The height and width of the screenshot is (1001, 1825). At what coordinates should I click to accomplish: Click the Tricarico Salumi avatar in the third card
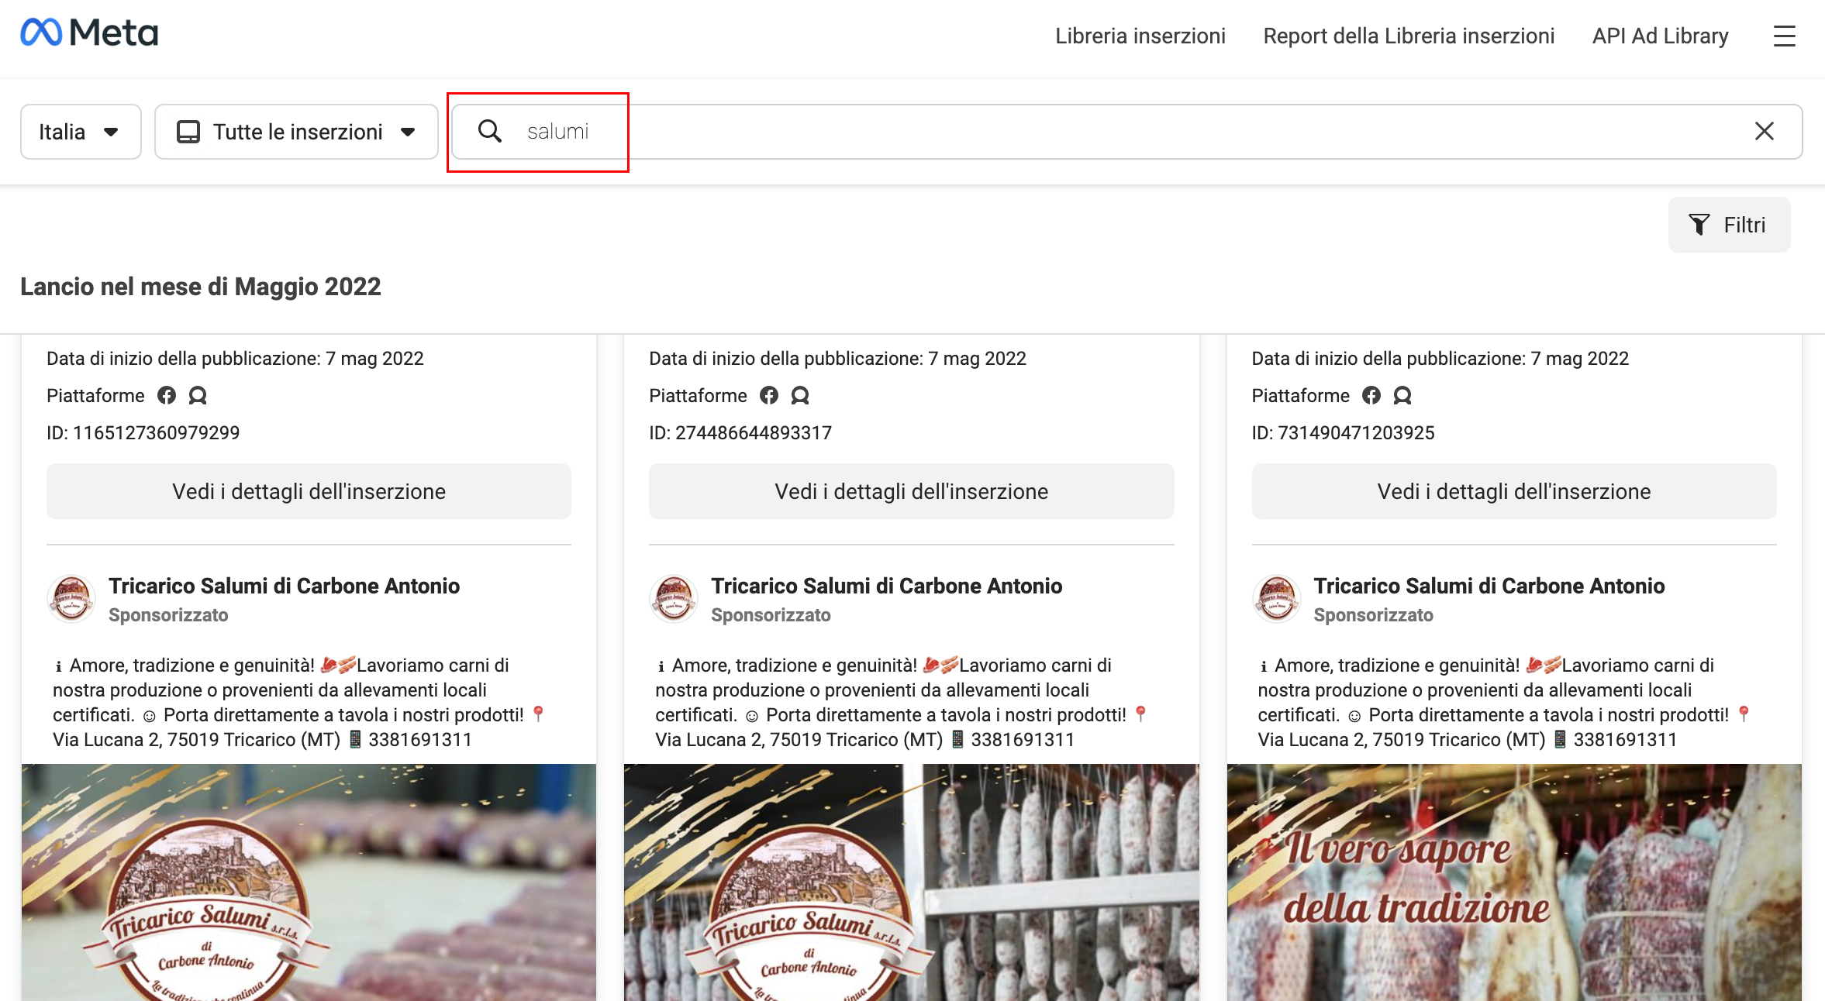(x=1276, y=598)
